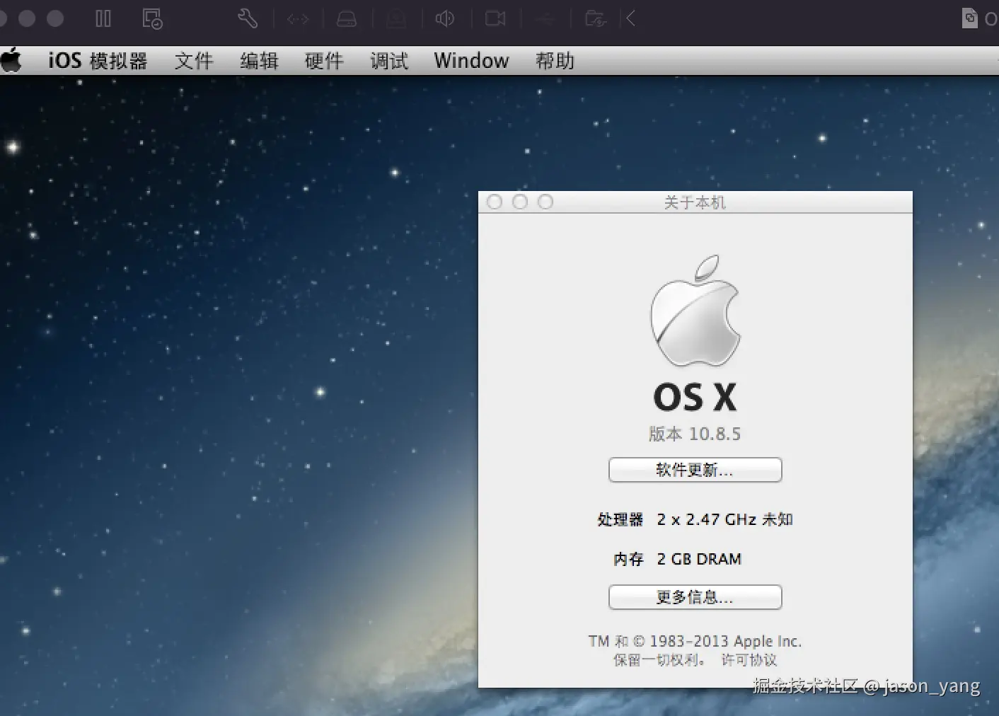Click the OS X logo text
This screenshot has height=716, width=999.
695,397
